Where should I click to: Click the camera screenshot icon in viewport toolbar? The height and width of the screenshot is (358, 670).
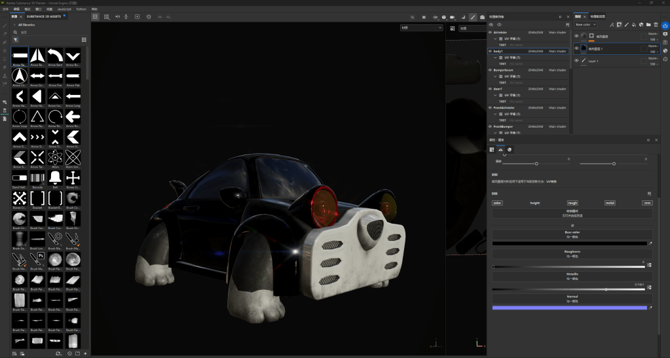[x=483, y=16]
